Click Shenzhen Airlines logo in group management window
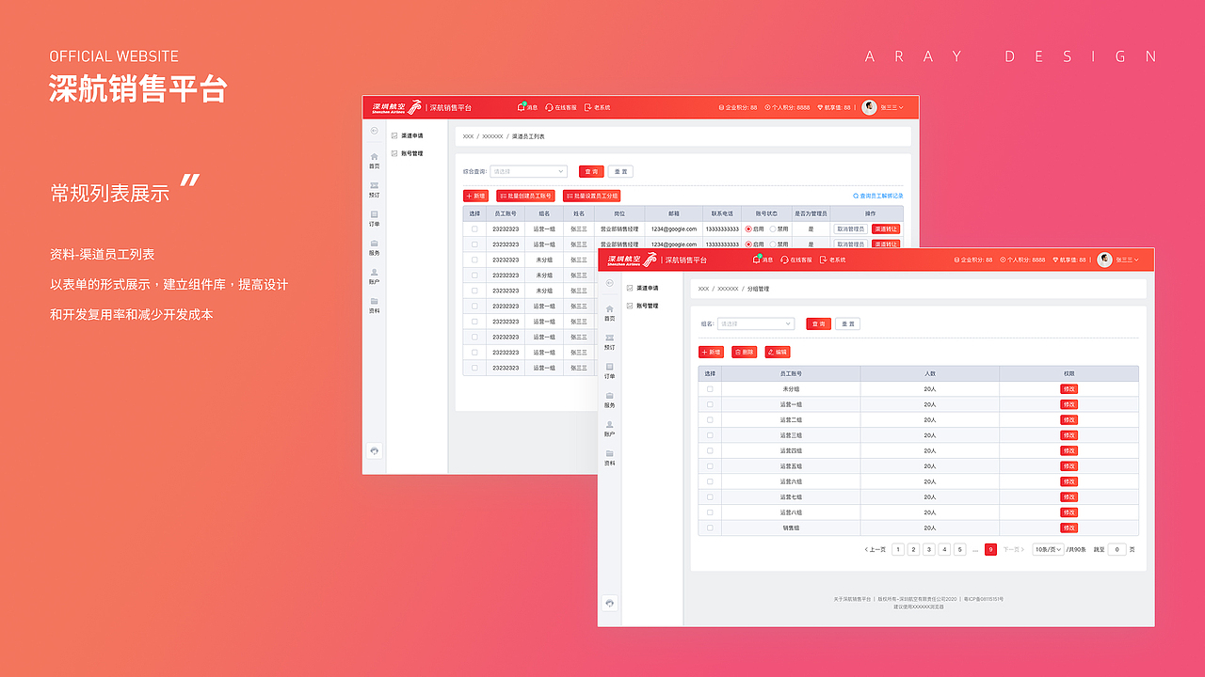The height and width of the screenshot is (677, 1205). coord(632,260)
